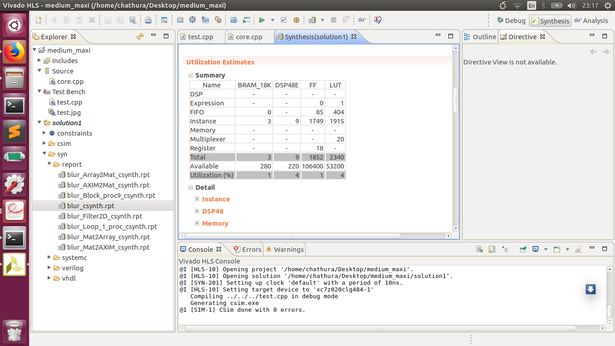Click Display Selected Console monitor icon
Image resolution: width=615 pixels, height=346 pixels.
(x=536, y=249)
